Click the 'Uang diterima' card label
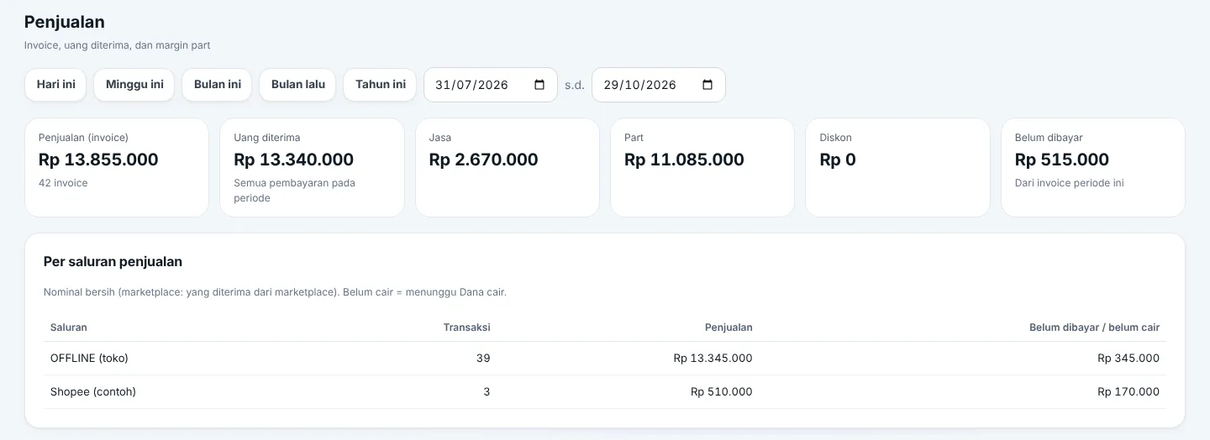 (267, 138)
